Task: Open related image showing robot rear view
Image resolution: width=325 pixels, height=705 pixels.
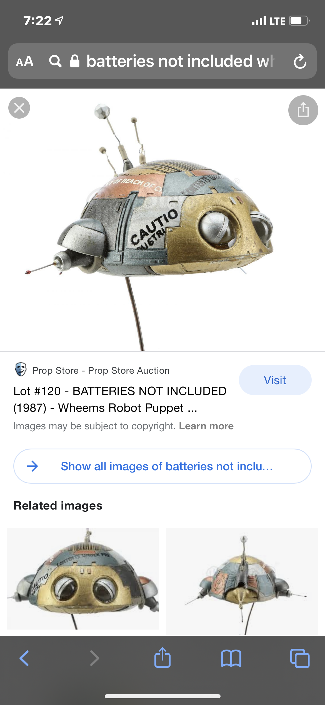Action: [x=242, y=581]
